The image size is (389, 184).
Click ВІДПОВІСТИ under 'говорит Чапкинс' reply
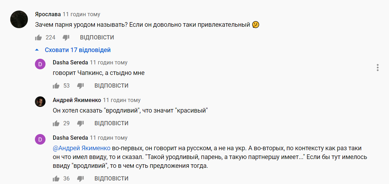click(111, 85)
